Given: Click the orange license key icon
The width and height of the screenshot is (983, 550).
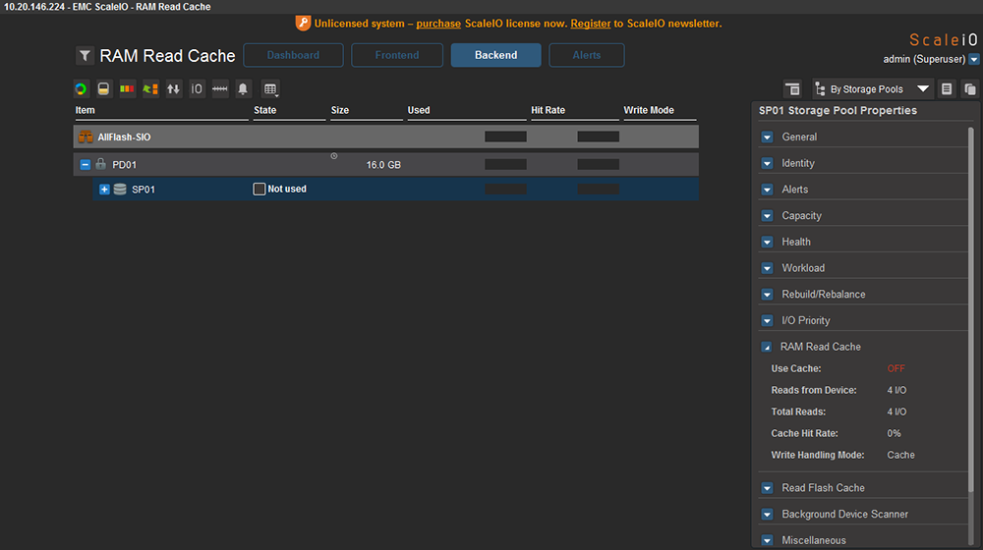Looking at the screenshot, I should click(303, 24).
